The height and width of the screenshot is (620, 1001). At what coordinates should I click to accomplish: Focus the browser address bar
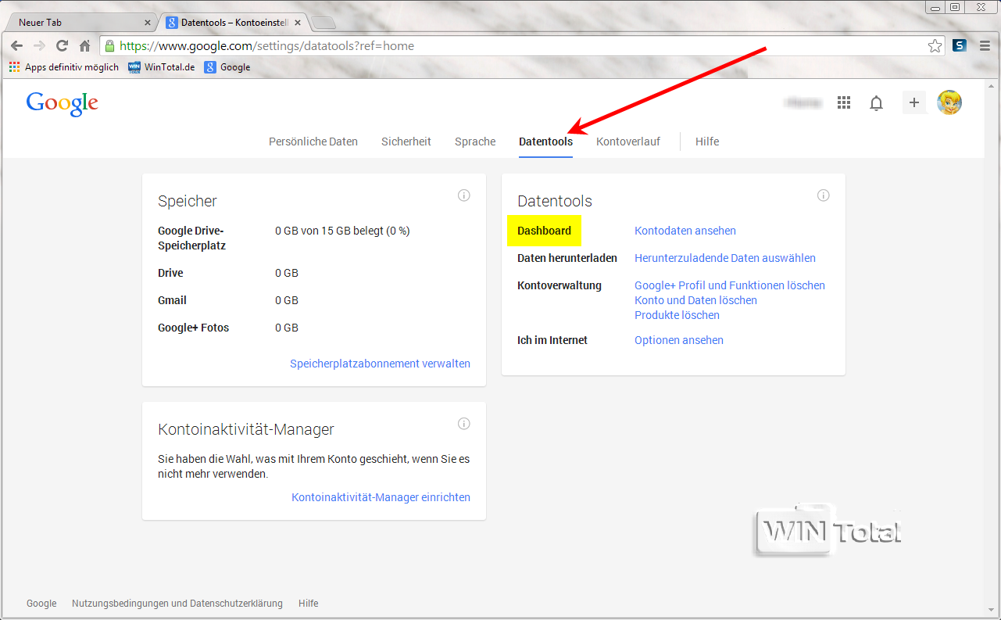coord(523,46)
